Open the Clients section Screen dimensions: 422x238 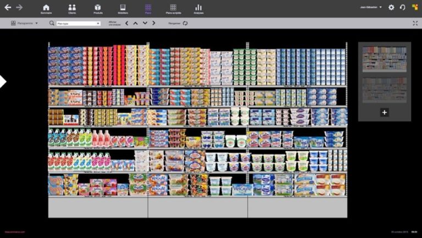(x=72, y=9)
